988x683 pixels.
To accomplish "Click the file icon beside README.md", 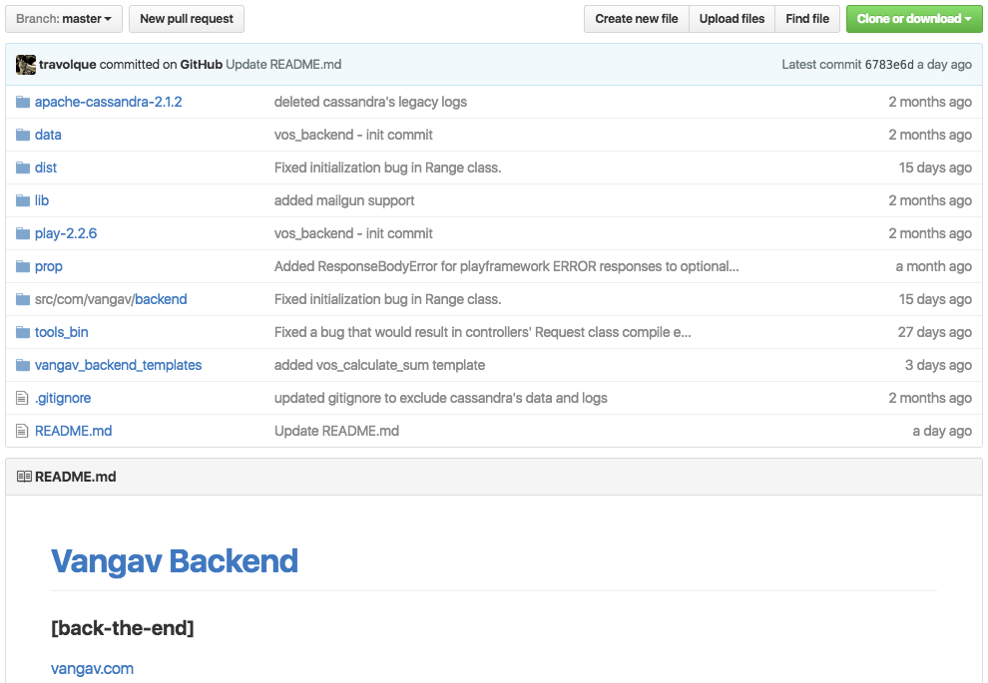I will tap(20, 431).
